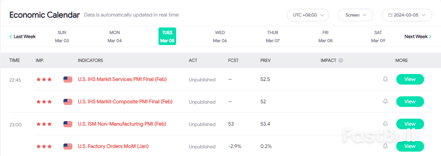Go to Next Week

[x=418, y=37]
